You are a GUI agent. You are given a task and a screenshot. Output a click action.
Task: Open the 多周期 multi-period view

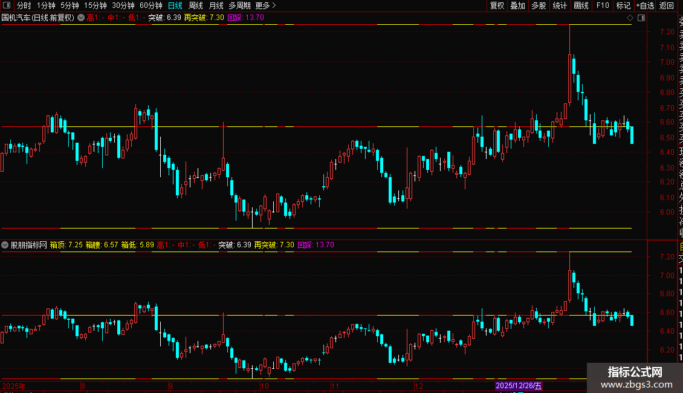[x=239, y=5]
